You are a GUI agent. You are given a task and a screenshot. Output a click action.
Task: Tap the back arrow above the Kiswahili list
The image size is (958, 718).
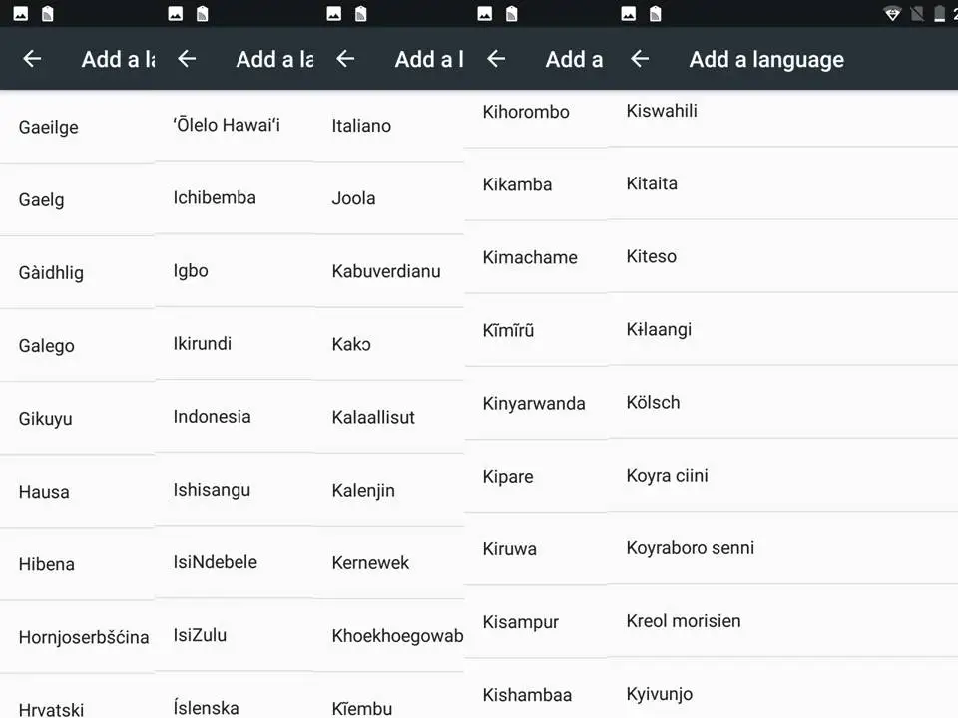(640, 59)
